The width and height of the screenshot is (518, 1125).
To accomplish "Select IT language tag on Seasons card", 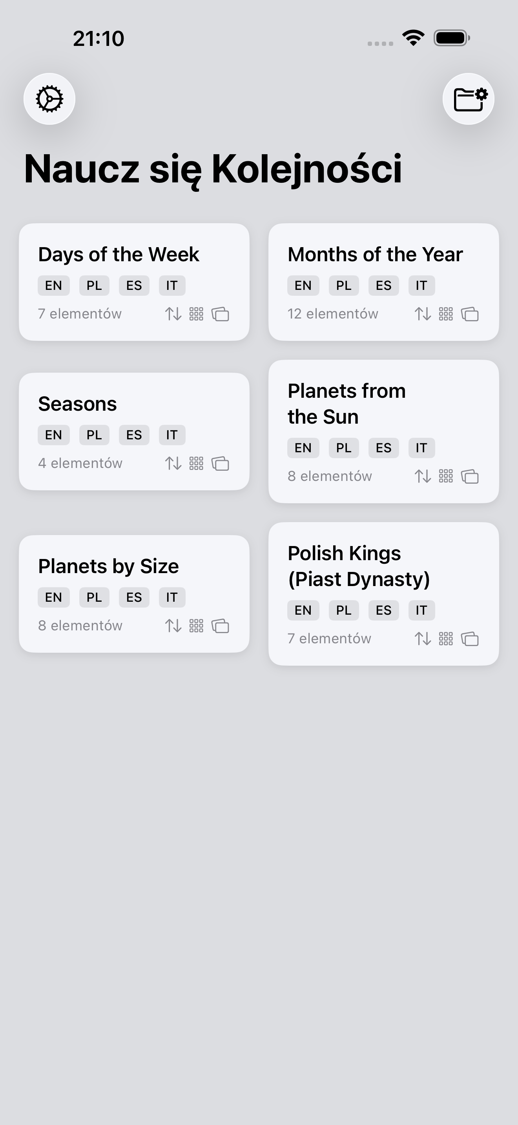I will (171, 435).
